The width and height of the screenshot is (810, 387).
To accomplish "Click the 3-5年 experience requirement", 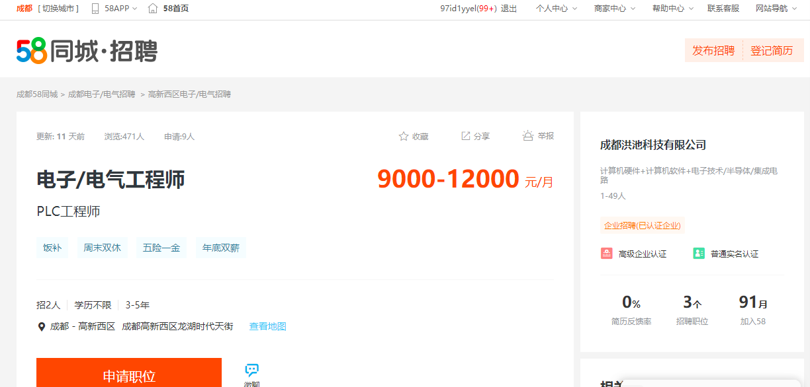I will tap(138, 305).
